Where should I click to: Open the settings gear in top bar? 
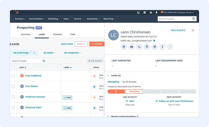pos(151,12)
